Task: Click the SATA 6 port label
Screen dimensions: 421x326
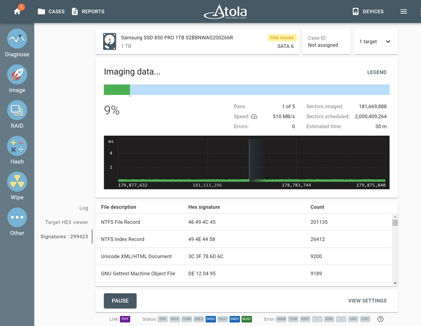Action: pyautogui.click(x=285, y=46)
